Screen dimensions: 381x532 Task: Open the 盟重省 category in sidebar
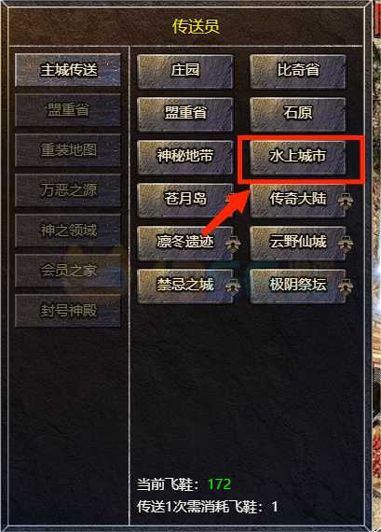pos(68,110)
